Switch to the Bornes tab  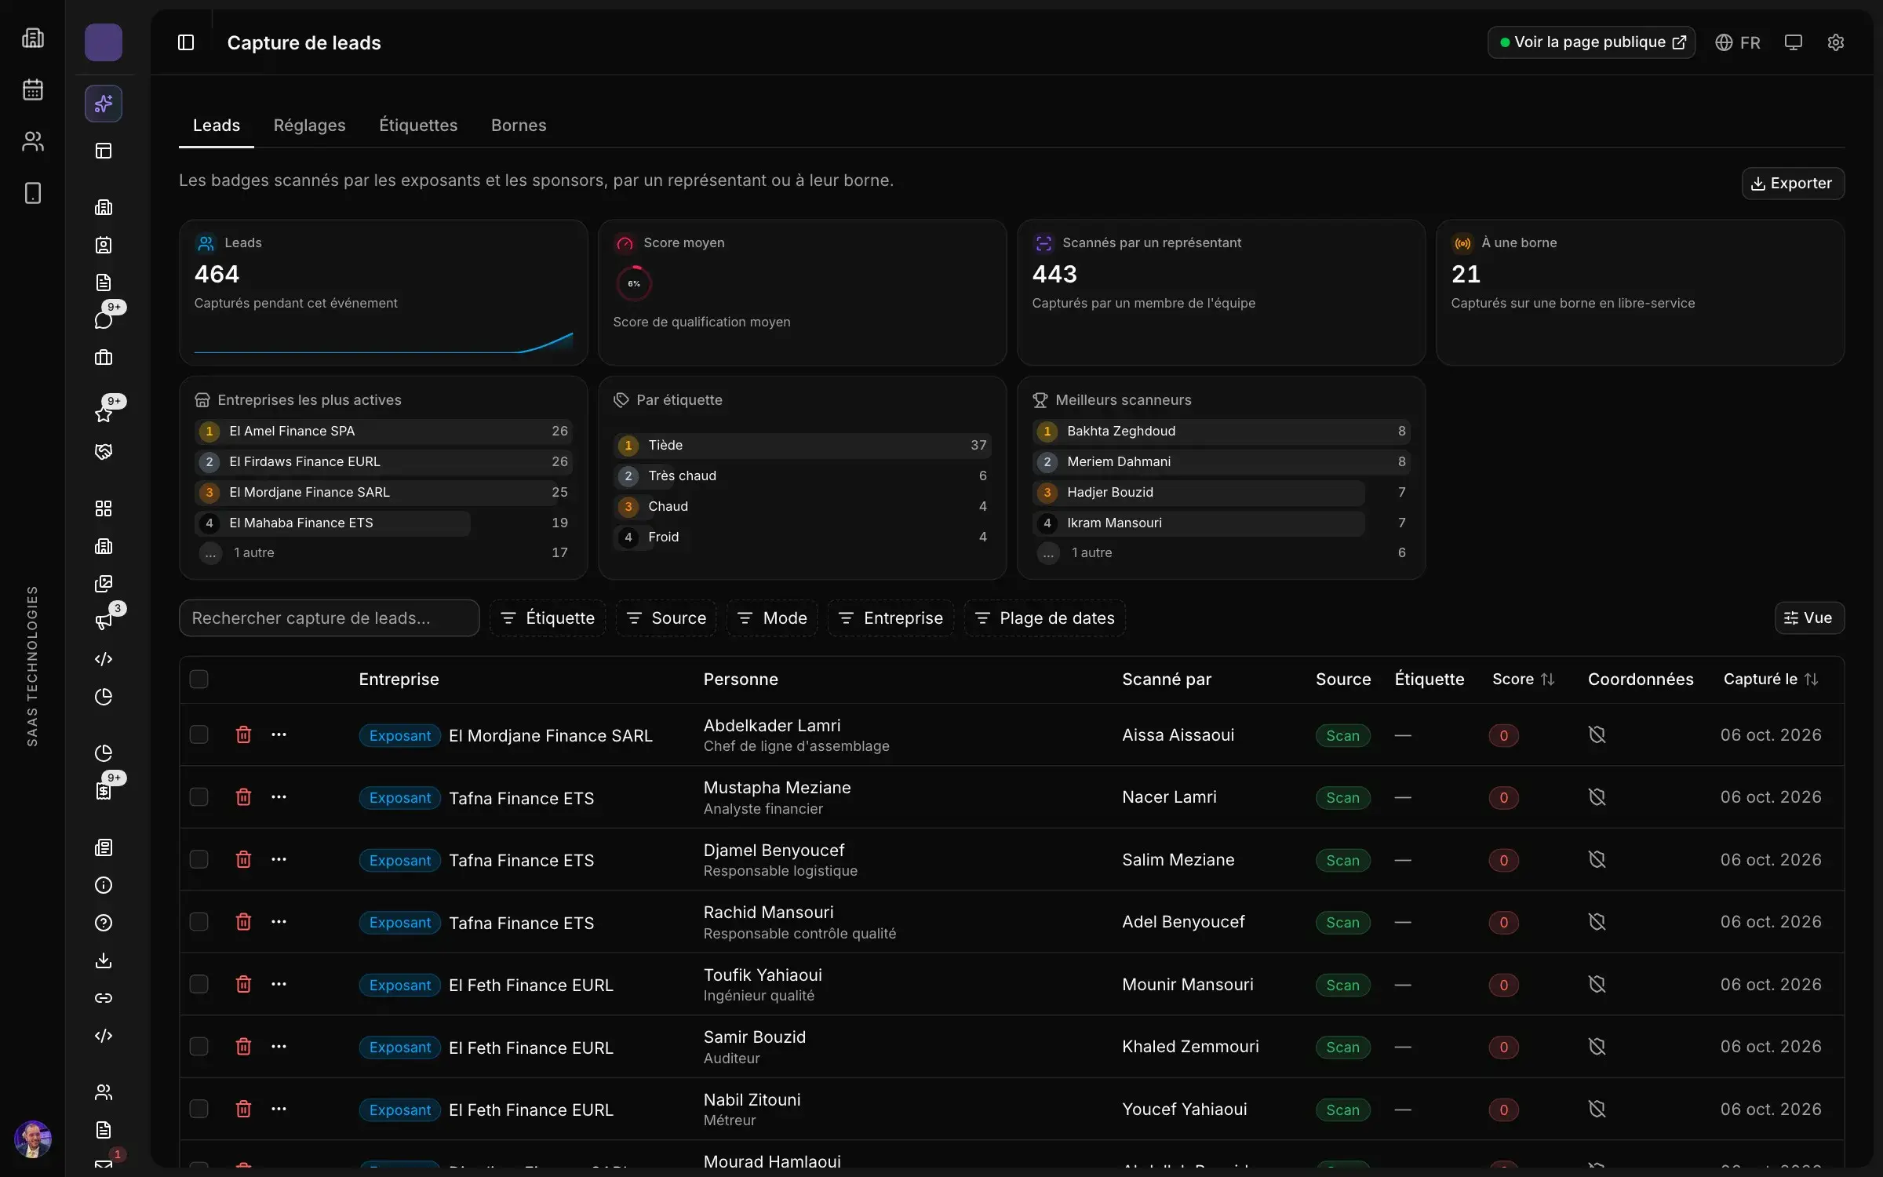click(x=519, y=126)
